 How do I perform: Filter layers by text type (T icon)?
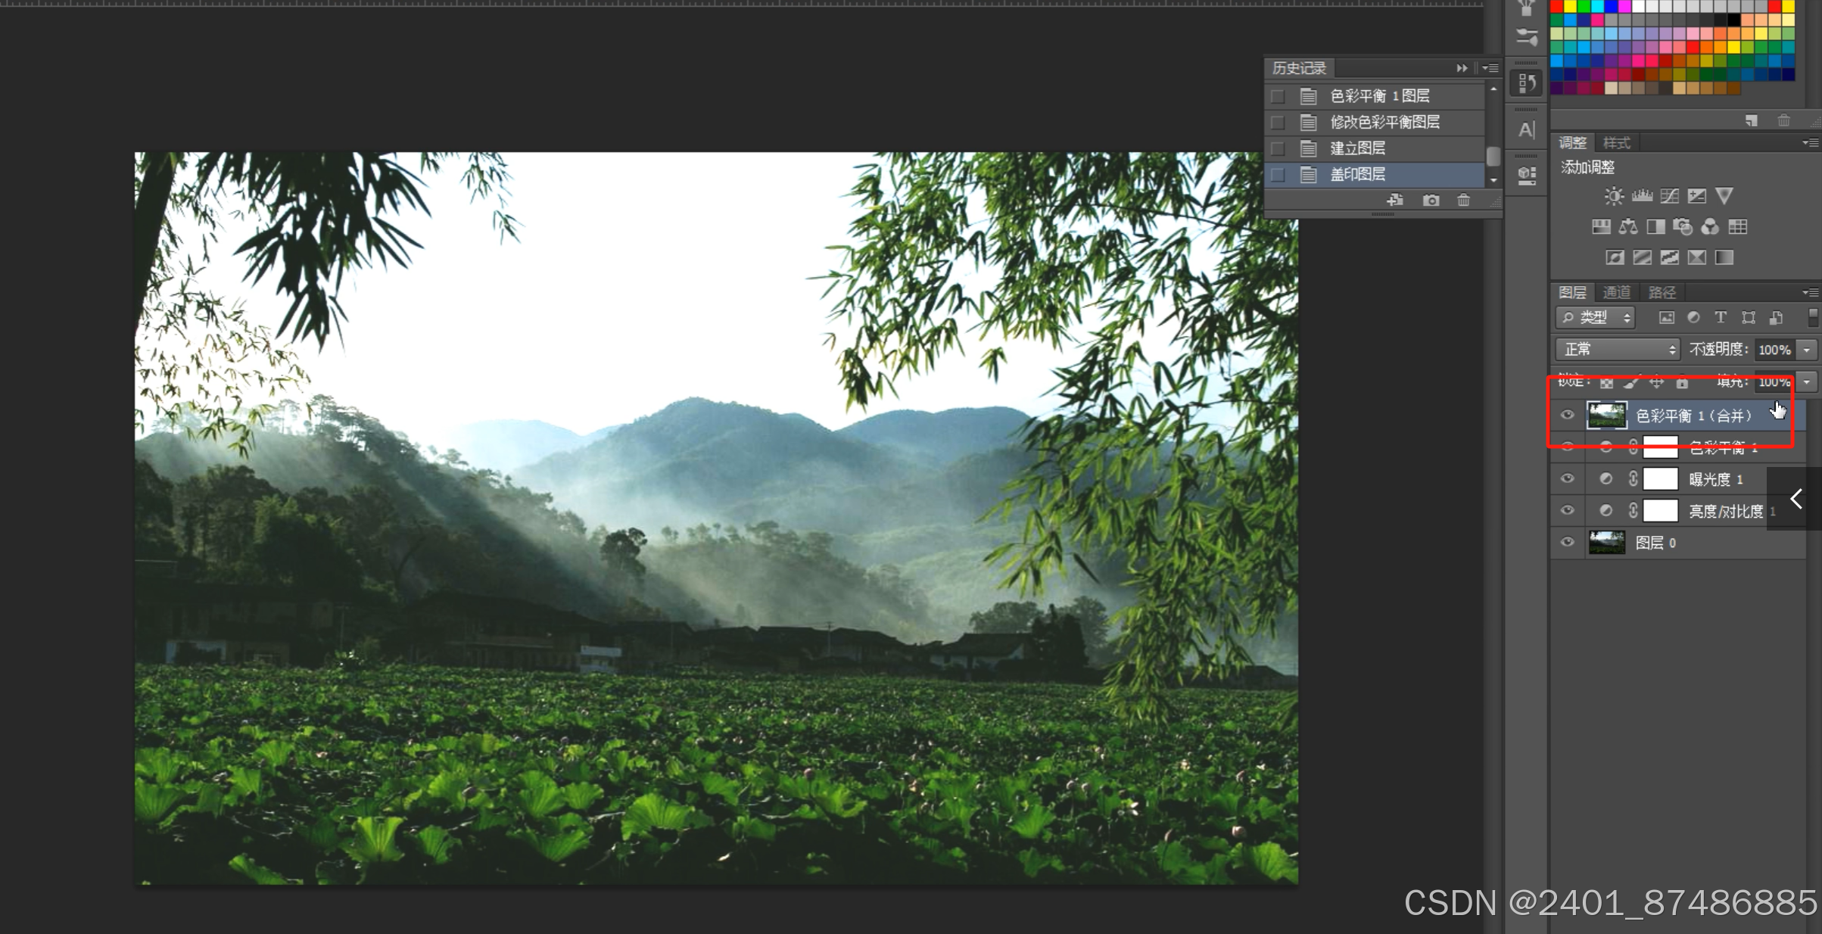(x=1721, y=318)
